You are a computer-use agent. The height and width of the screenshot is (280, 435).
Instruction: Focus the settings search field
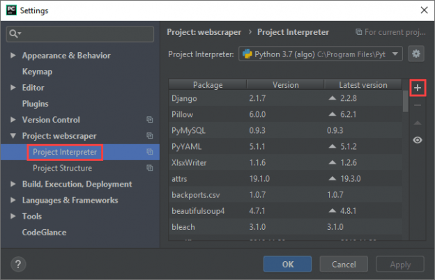pos(80,34)
